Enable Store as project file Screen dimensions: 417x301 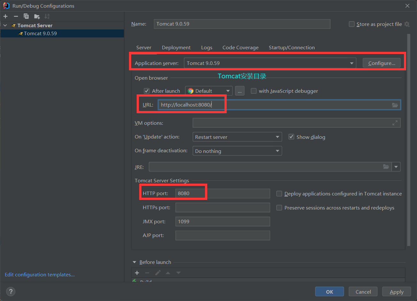tap(352, 24)
